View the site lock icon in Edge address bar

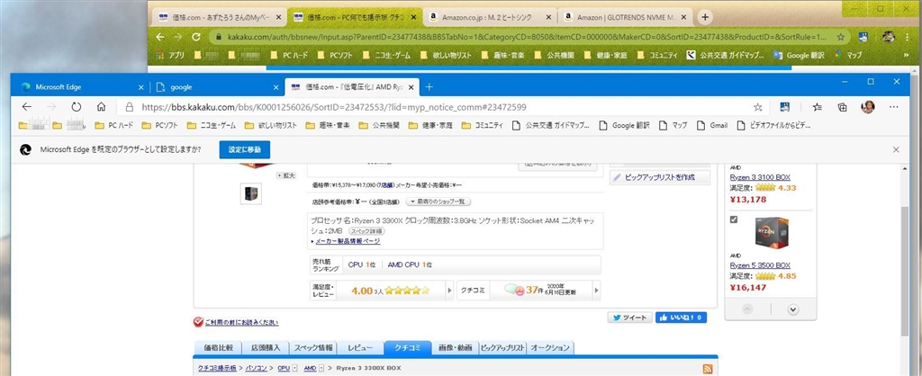click(130, 108)
